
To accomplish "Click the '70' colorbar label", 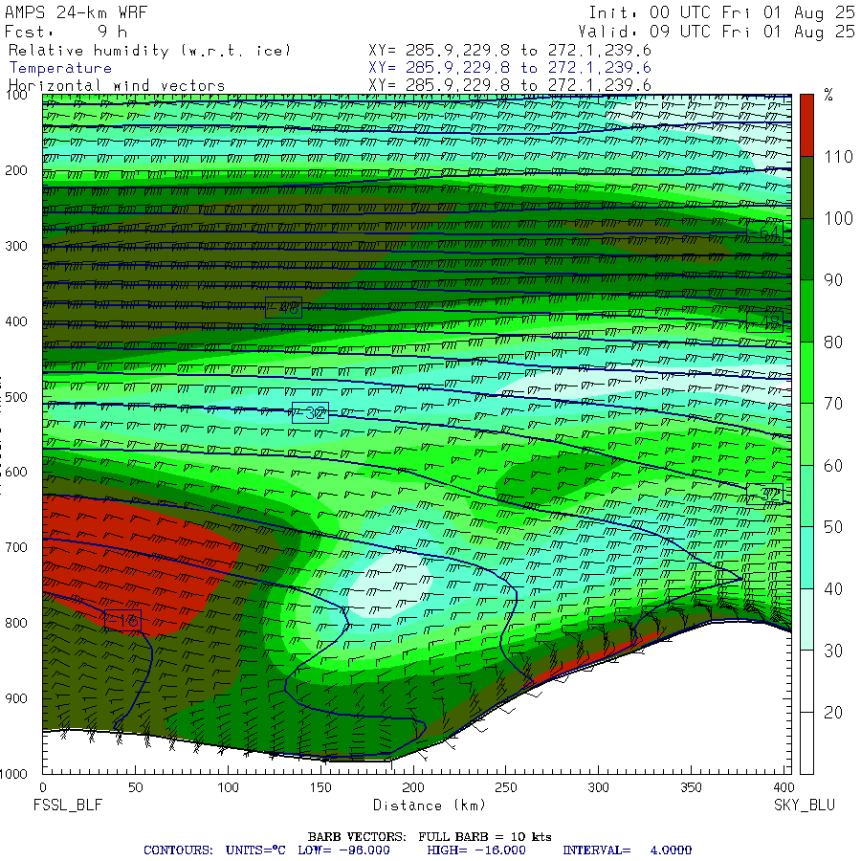I will 833,404.
